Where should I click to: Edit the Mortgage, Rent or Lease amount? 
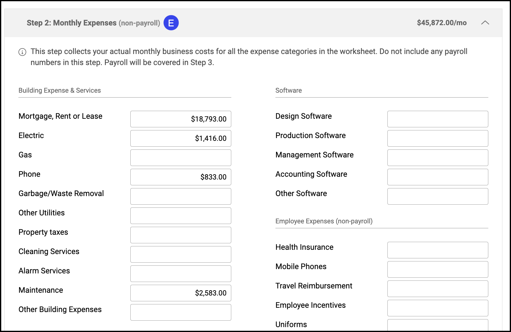click(181, 119)
